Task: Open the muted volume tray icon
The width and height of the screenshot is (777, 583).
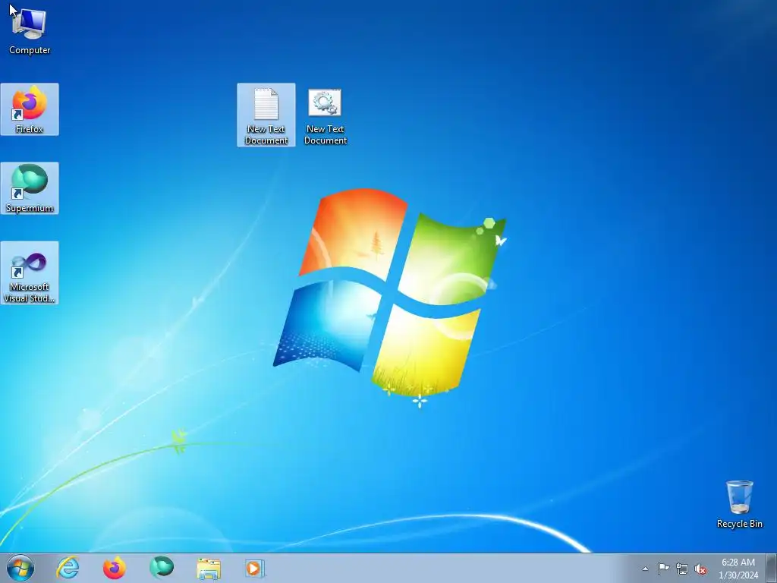Action: pos(700,569)
